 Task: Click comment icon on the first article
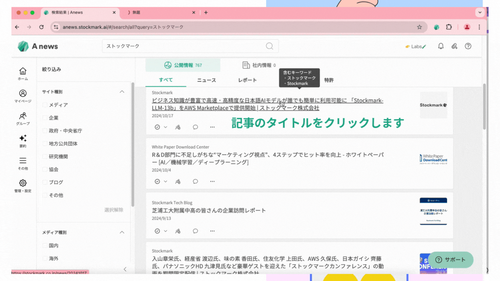(x=195, y=127)
